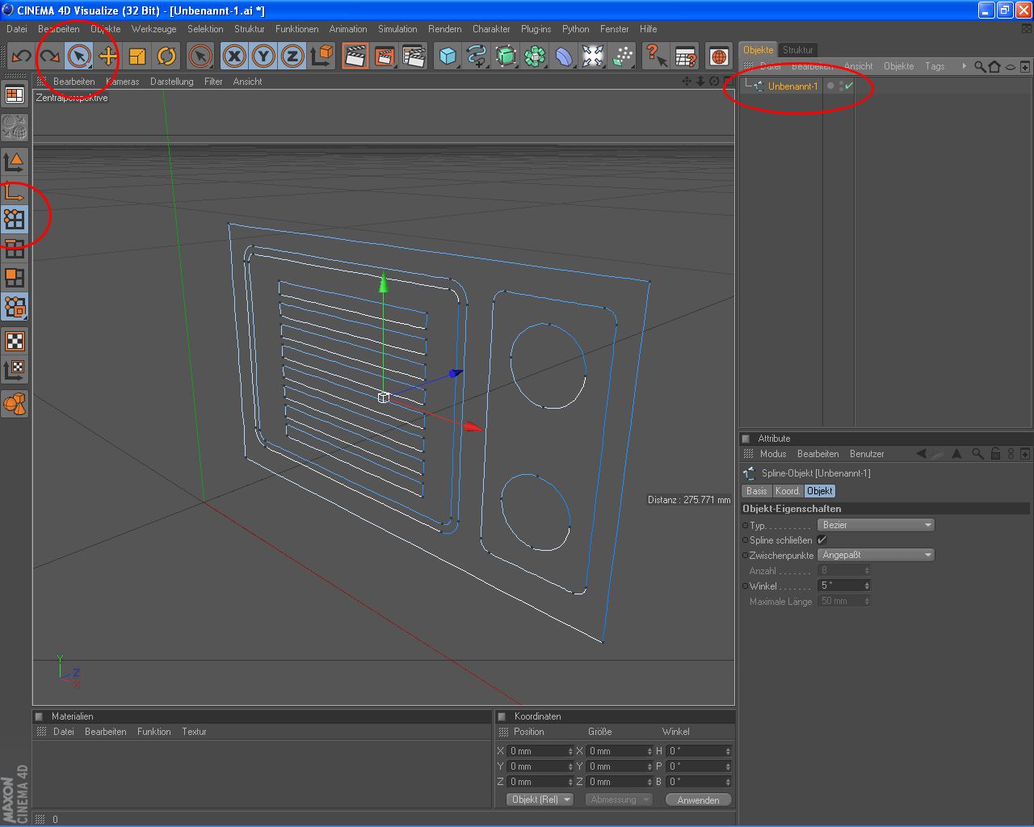The width and height of the screenshot is (1034, 827).
Task: Click the Undo arrow icon
Action: tap(21, 56)
